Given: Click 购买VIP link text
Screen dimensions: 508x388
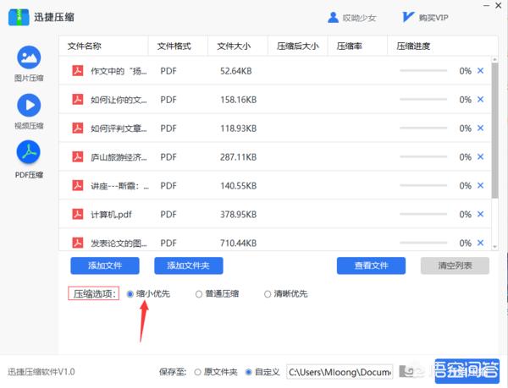Looking at the screenshot, I should (433, 18).
